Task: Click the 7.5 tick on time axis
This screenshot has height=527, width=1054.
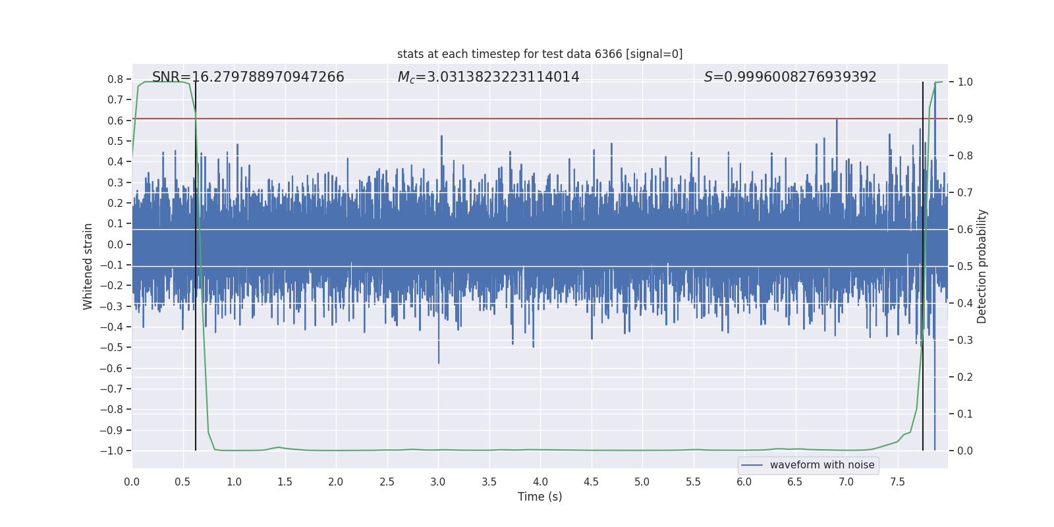Action: pyautogui.click(x=897, y=482)
